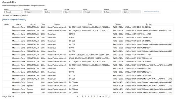Click 515 CDI 4x4 in the 2008 Sprinter row

(x=73, y=86)
